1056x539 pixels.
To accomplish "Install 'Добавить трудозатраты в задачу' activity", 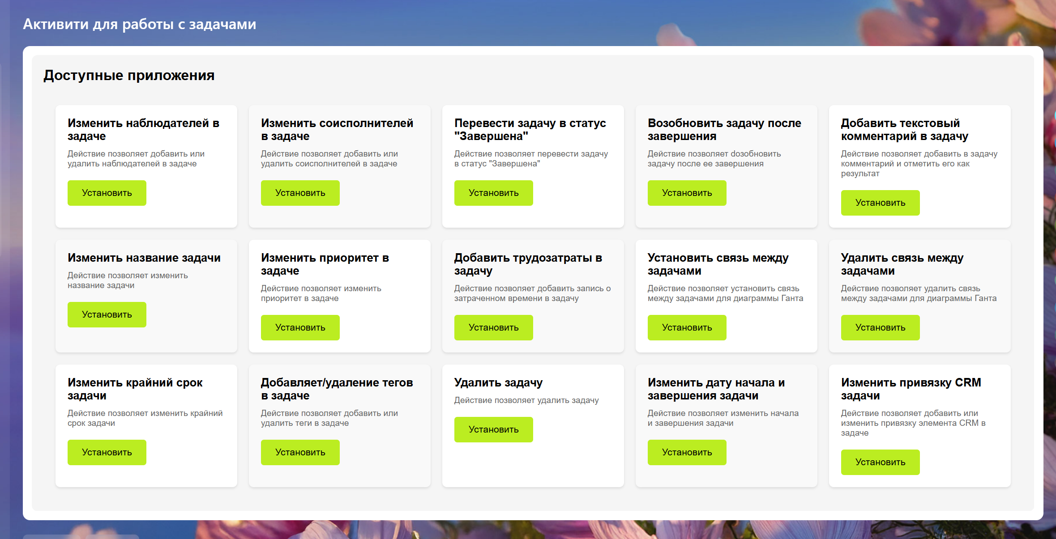I will (x=493, y=327).
